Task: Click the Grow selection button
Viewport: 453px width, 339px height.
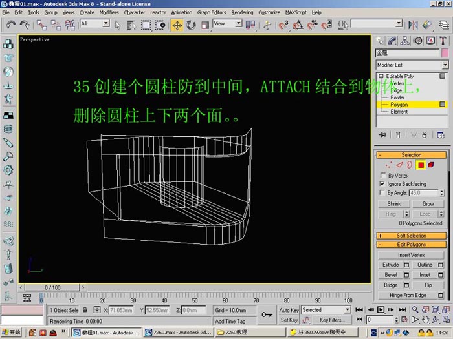Action: click(428, 204)
